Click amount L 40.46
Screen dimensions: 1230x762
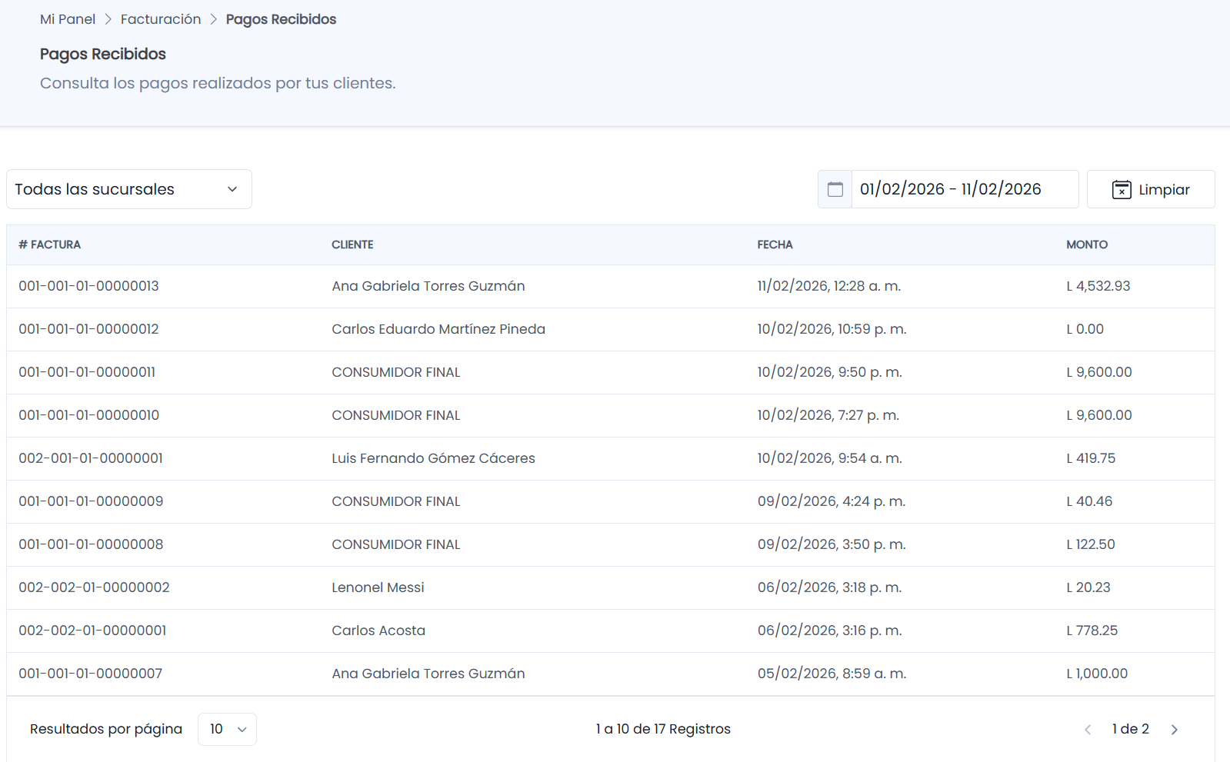pyautogui.click(x=1089, y=501)
